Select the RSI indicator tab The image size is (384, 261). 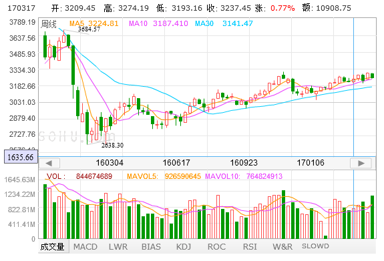tap(250, 247)
